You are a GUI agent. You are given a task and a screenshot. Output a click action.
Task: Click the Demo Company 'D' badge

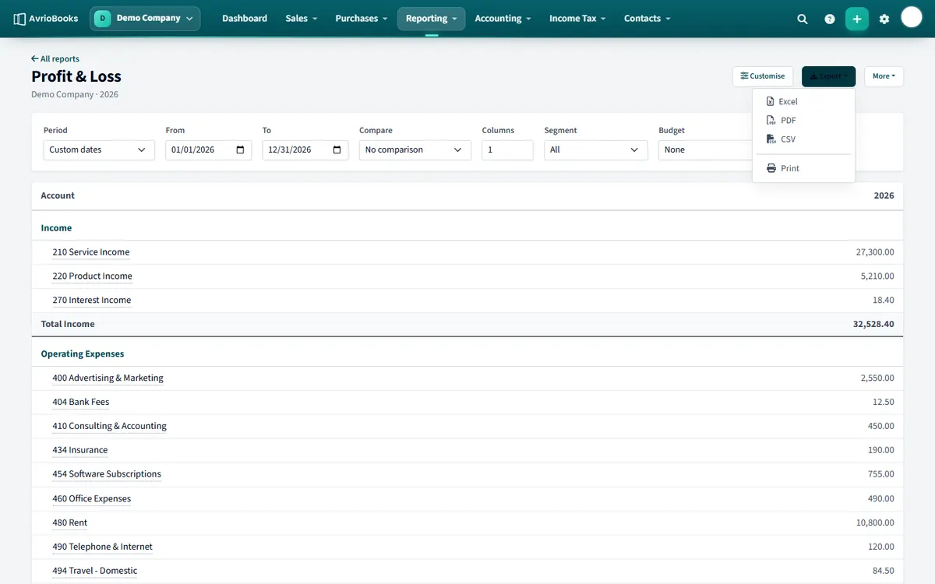click(103, 18)
